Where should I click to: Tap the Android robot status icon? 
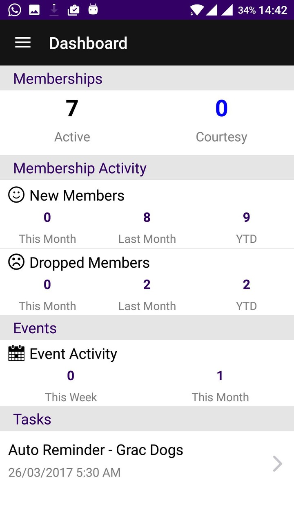tap(93, 10)
